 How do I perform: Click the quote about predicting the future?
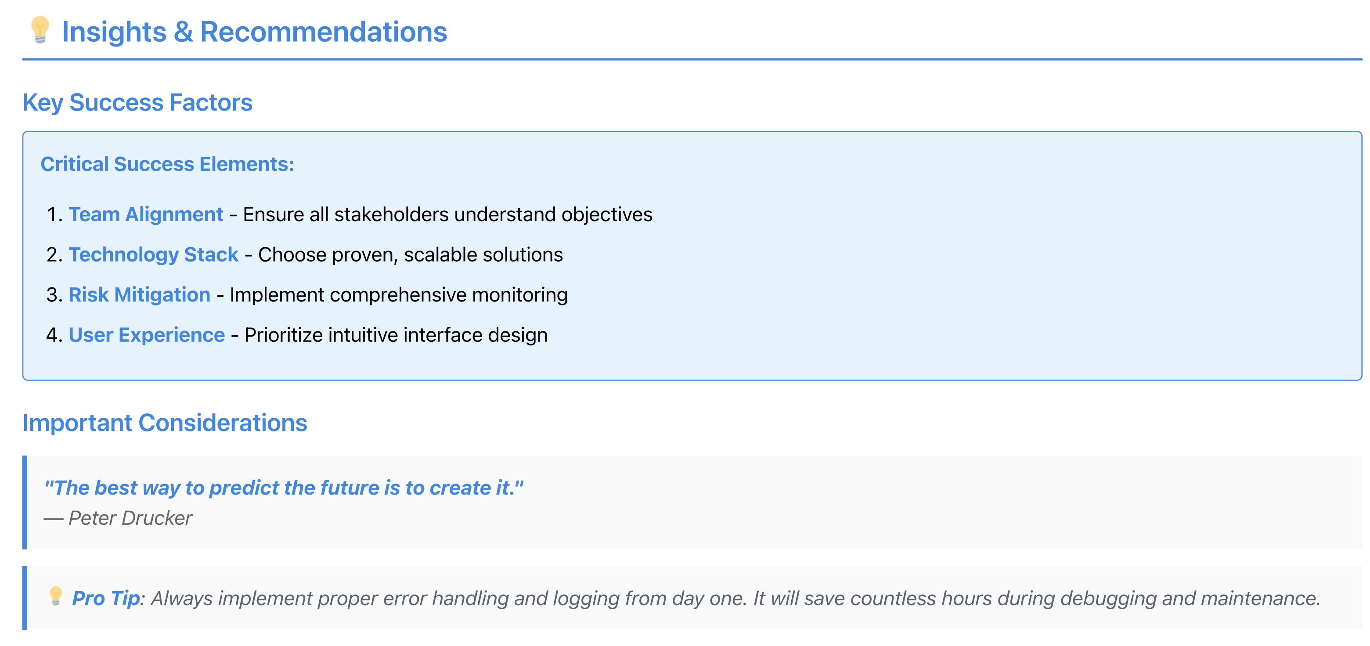(x=284, y=488)
